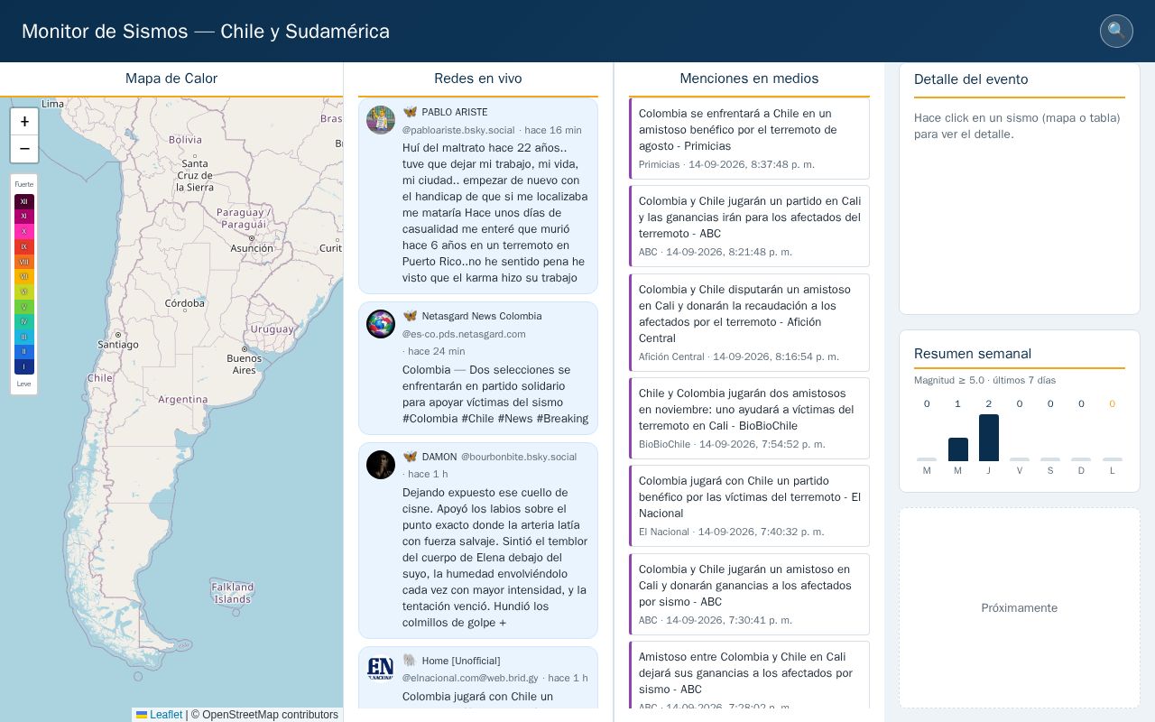
Task: Click the Detalle del evento heading
Action: click(x=971, y=79)
